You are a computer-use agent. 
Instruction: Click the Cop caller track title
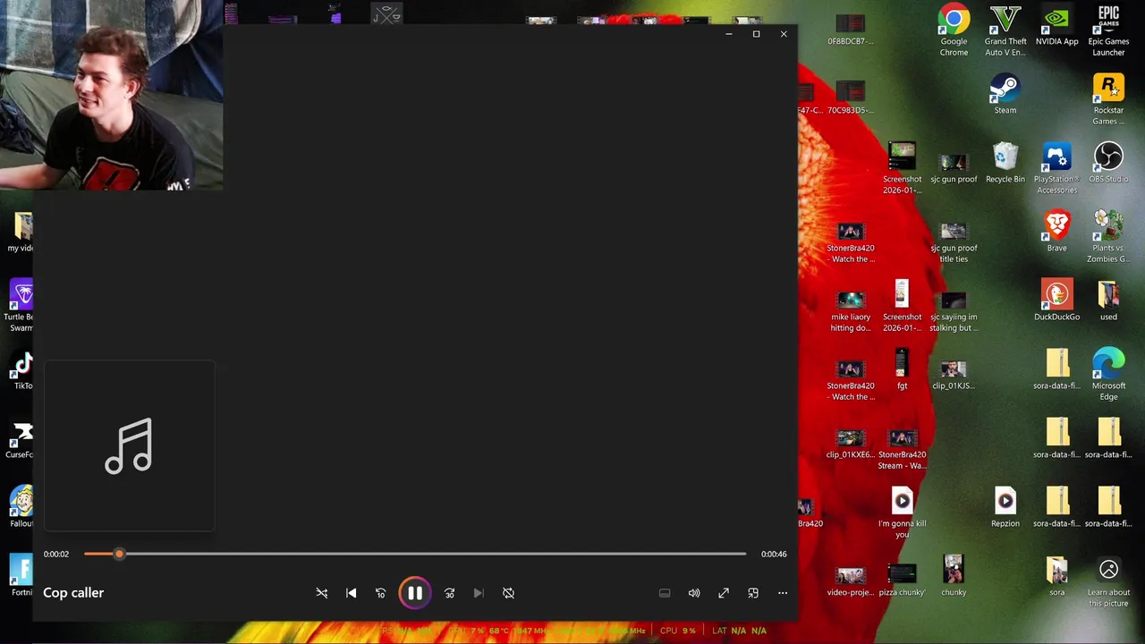tap(73, 592)
